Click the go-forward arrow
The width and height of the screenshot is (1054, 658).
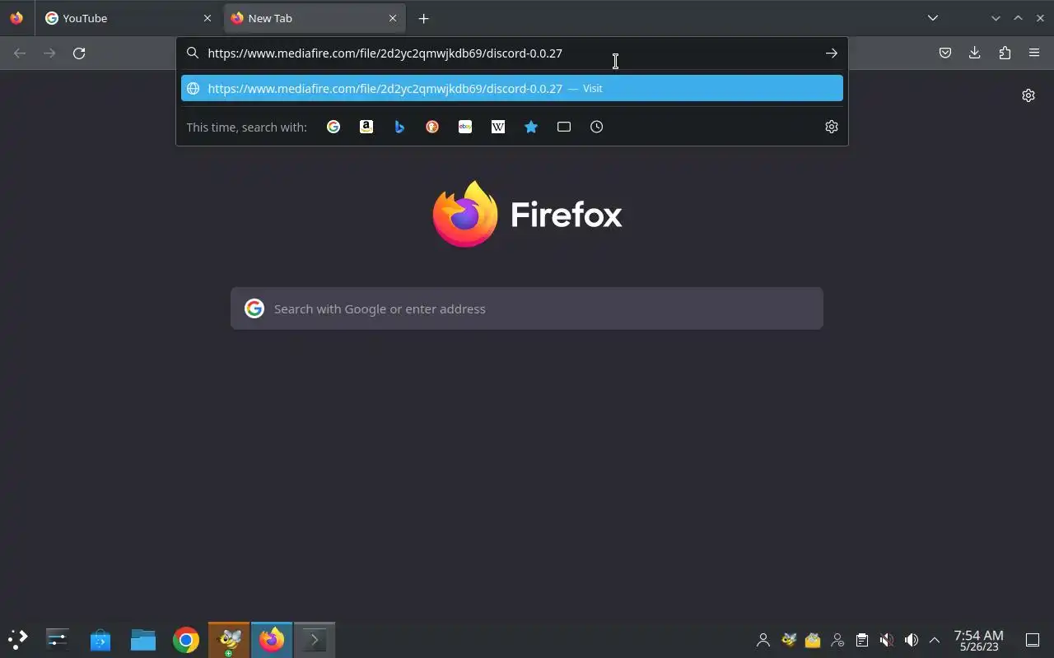(49, 53)
